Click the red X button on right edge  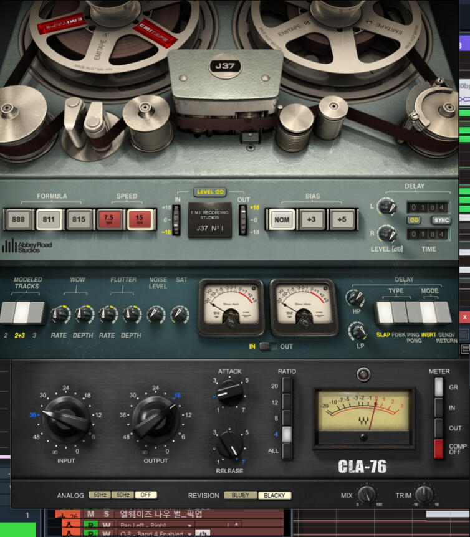464,317
